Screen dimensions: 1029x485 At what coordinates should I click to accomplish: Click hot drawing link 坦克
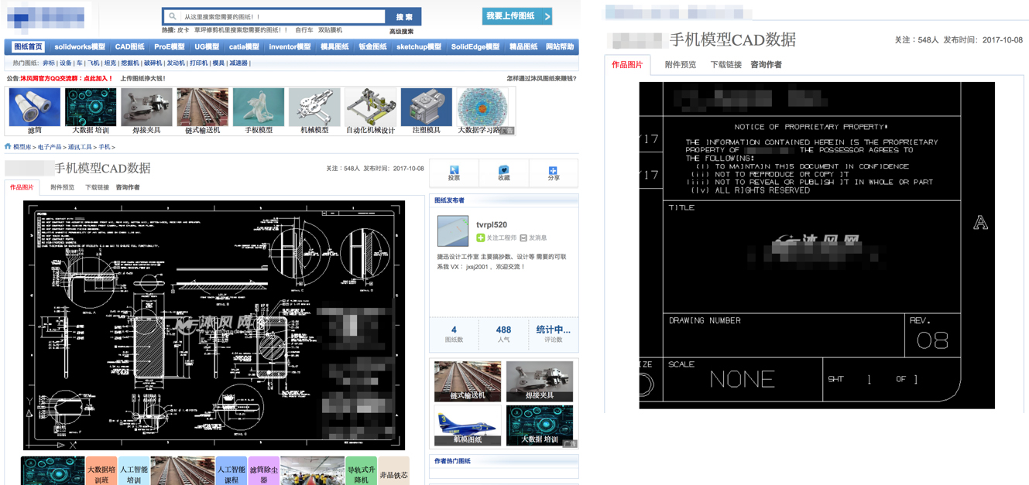pos(110,63)
